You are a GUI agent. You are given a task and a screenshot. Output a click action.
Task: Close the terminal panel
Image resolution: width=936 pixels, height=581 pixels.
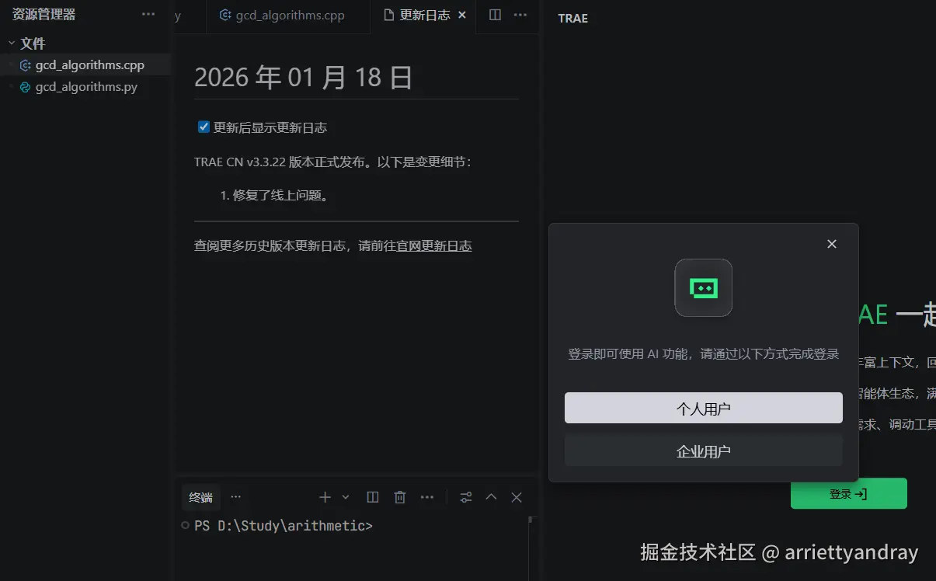click(517, 497)
